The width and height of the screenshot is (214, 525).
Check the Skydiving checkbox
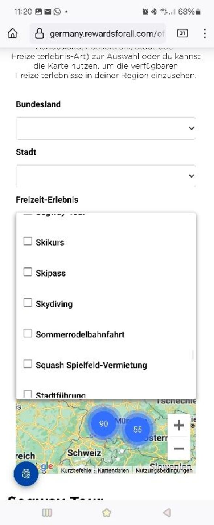point(28,303)
